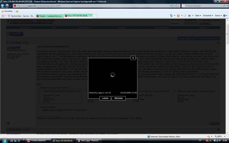Switch to T-Online eMail 6.0 taskbar button
The width and height of the screenshot is (229, 143).
pyautogui.click(x=38, y=141)
